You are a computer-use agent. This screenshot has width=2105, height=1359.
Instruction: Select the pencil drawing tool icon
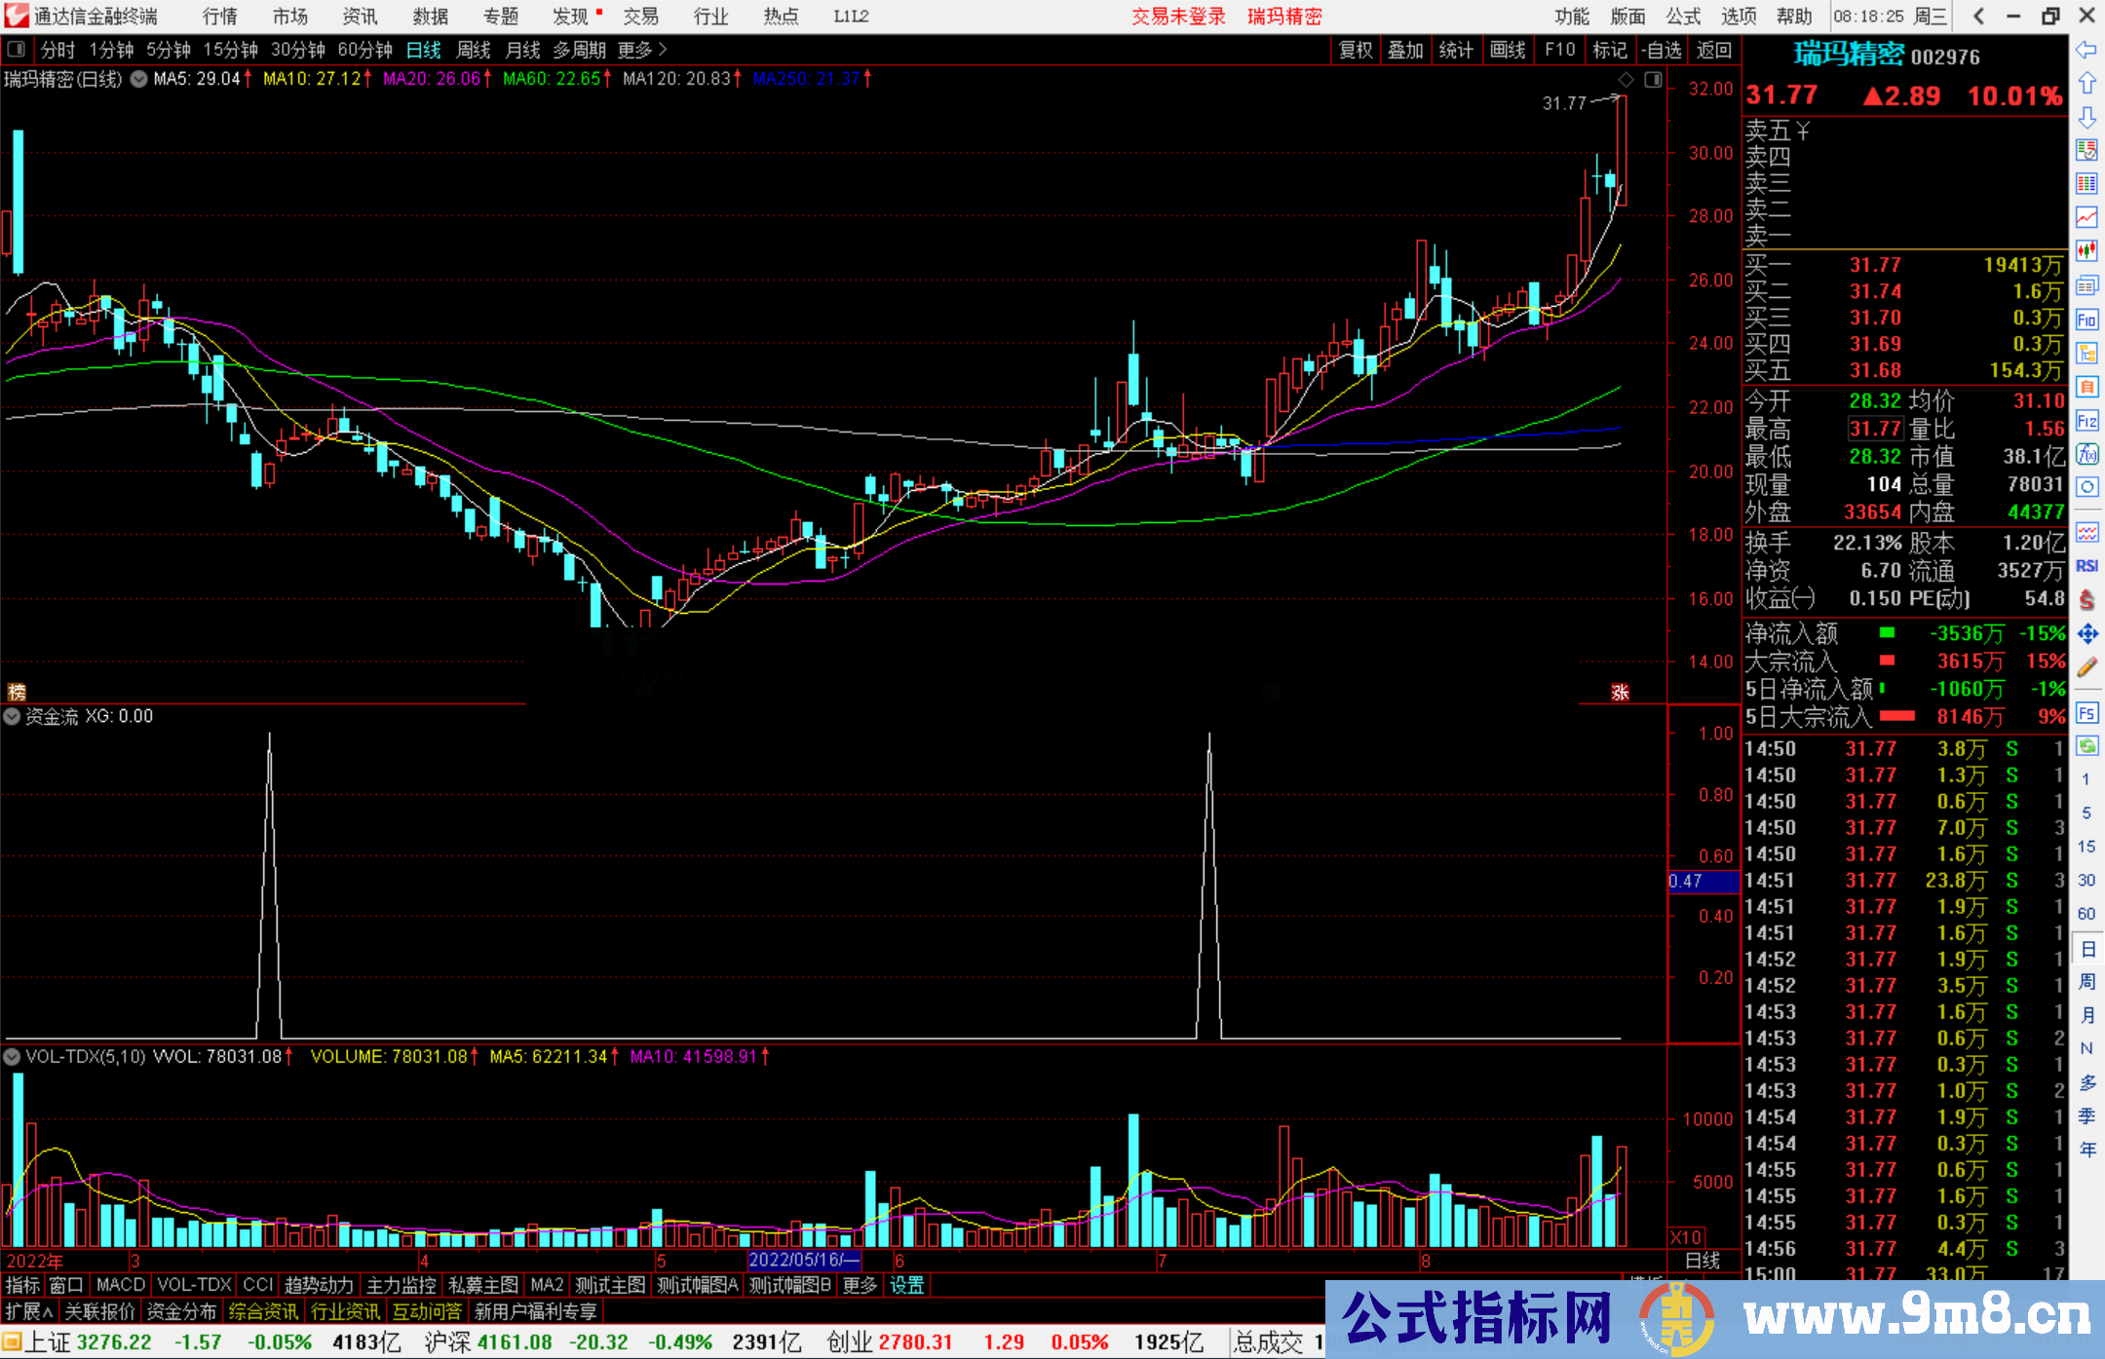pos(2086,667)
